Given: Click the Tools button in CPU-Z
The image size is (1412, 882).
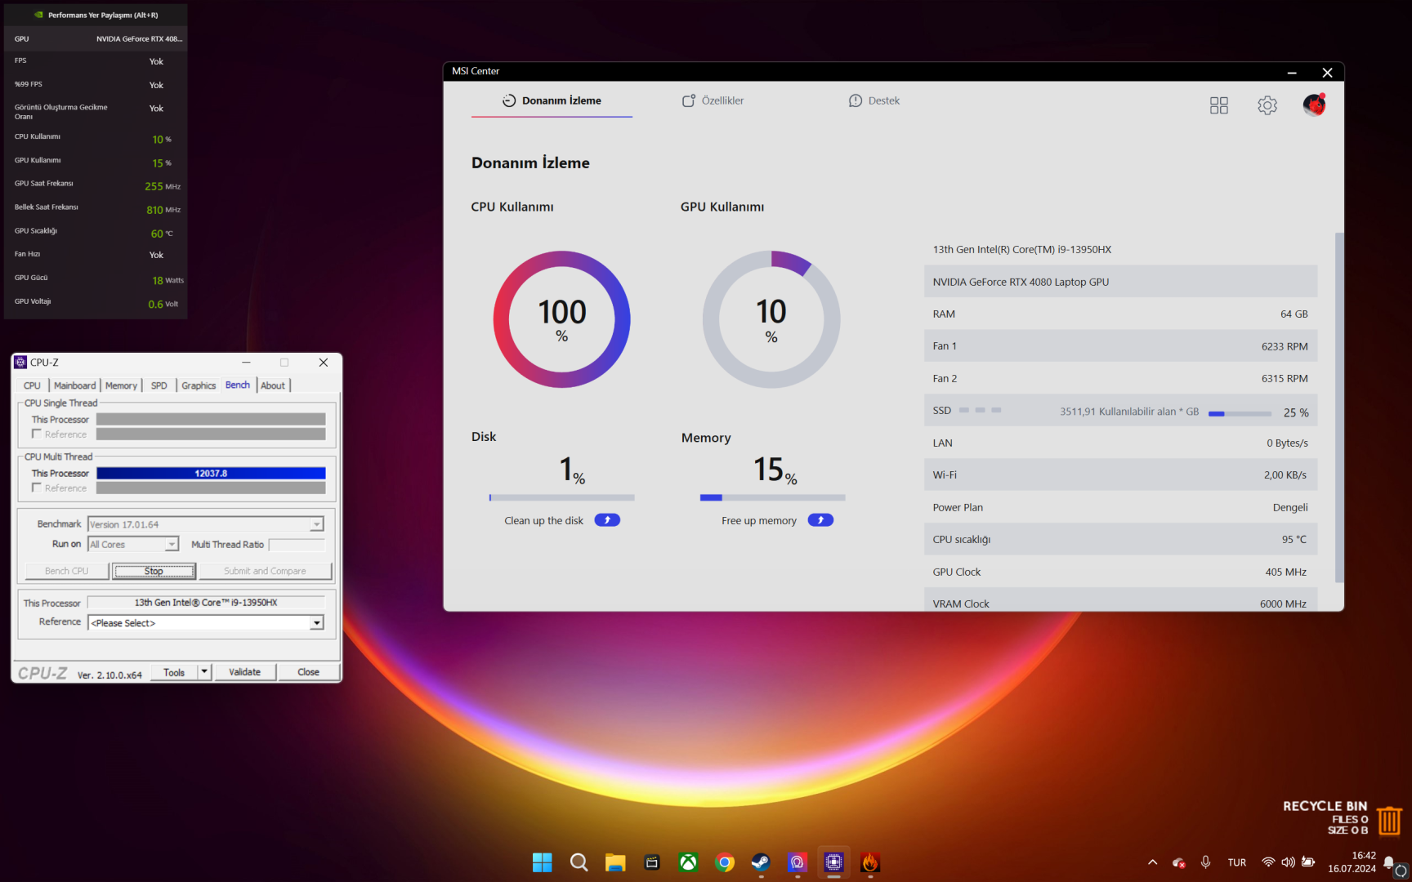Looking at the screenshot, I should point(174,672).
